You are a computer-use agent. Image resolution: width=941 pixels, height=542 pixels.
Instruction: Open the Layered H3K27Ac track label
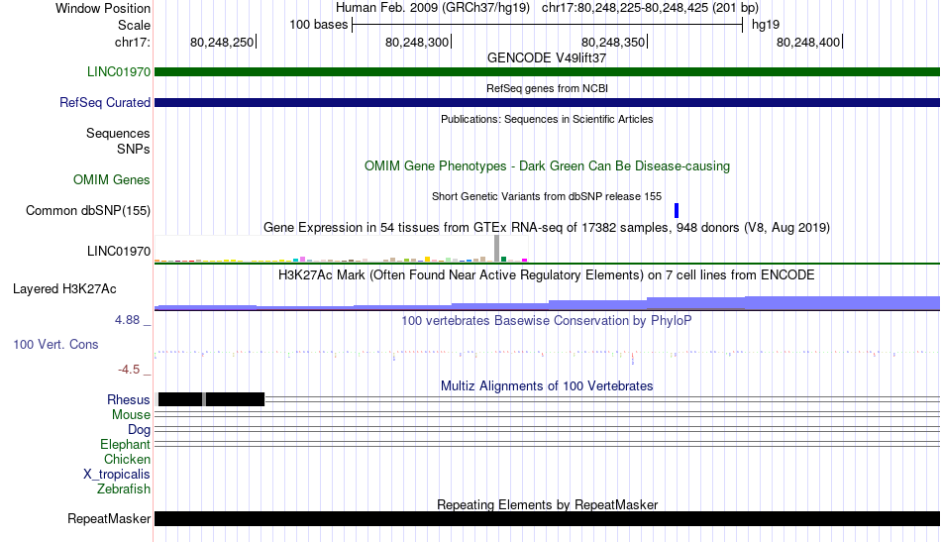click(64, 288)
